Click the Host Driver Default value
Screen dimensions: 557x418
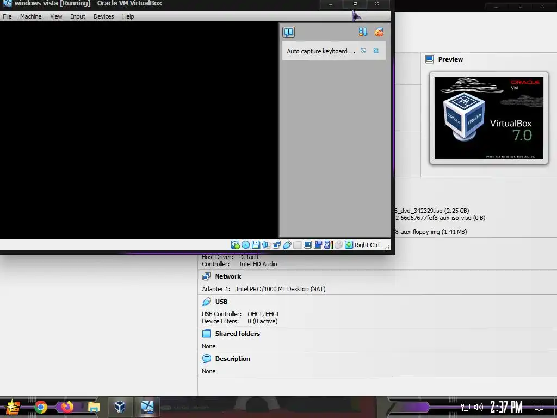point(249,257)
